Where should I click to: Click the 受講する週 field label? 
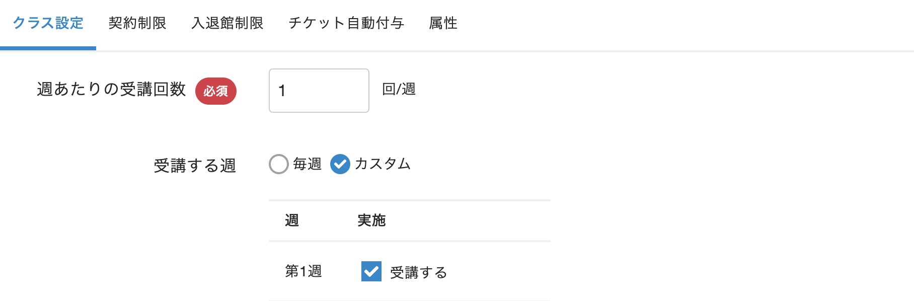[195, 166]
